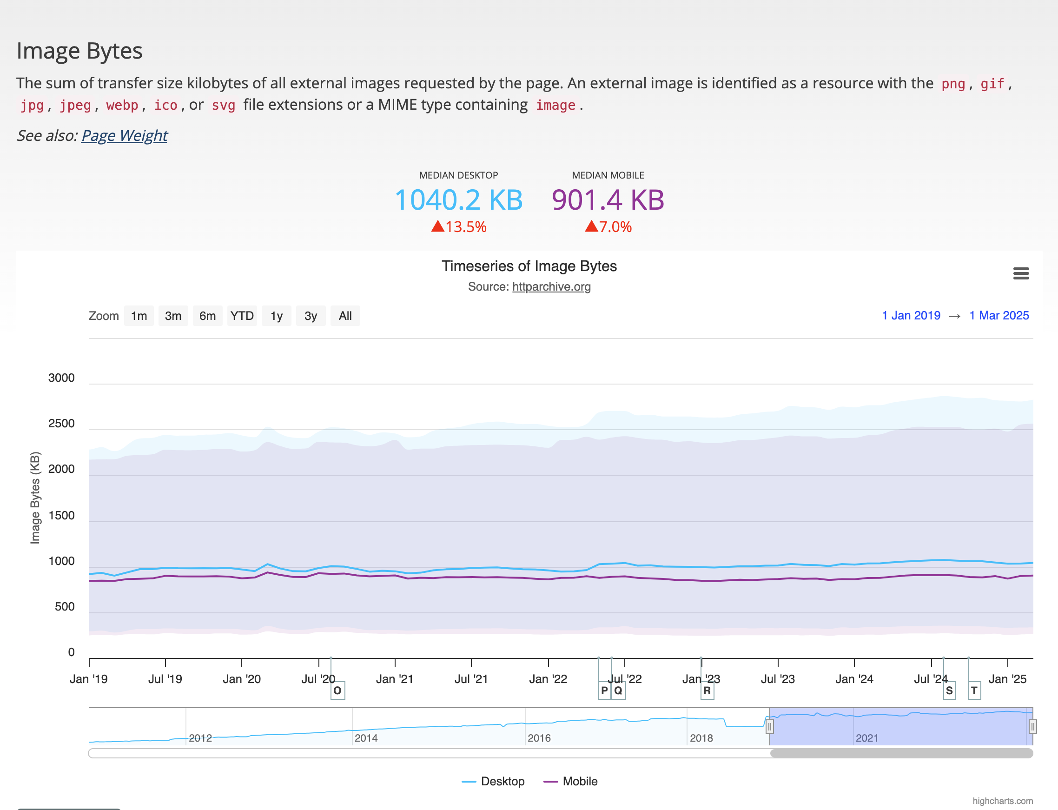
Task: Click annotation marker T after Jul '24
Action: pos(974,690)
